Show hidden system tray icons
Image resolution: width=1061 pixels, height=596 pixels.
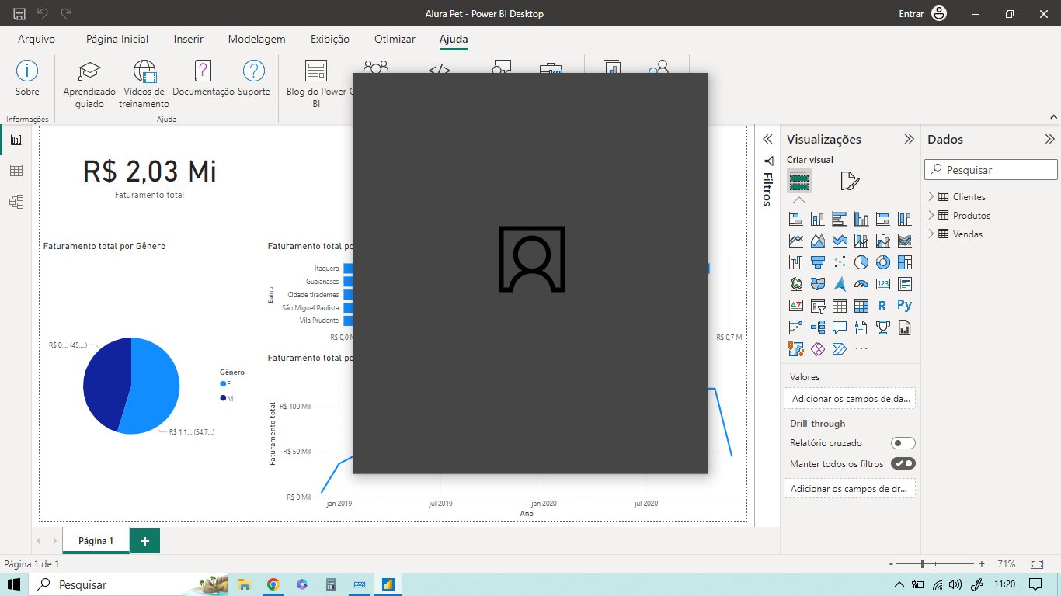pos(899,584)
